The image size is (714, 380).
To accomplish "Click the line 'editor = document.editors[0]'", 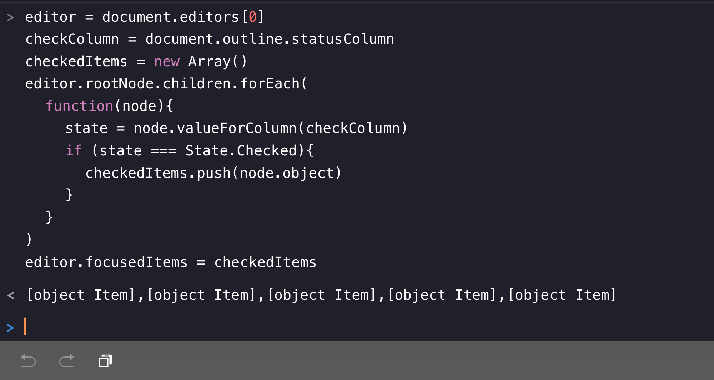I will click(x=144, y=17).
